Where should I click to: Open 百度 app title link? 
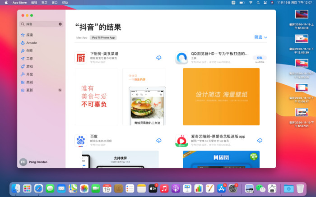point(94,137)
